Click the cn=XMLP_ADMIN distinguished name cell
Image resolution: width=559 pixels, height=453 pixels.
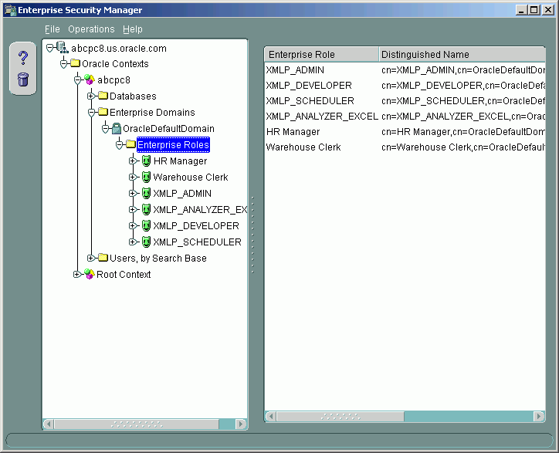[462, 70]
